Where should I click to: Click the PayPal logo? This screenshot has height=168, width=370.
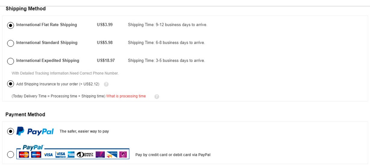tap(35, 131)
